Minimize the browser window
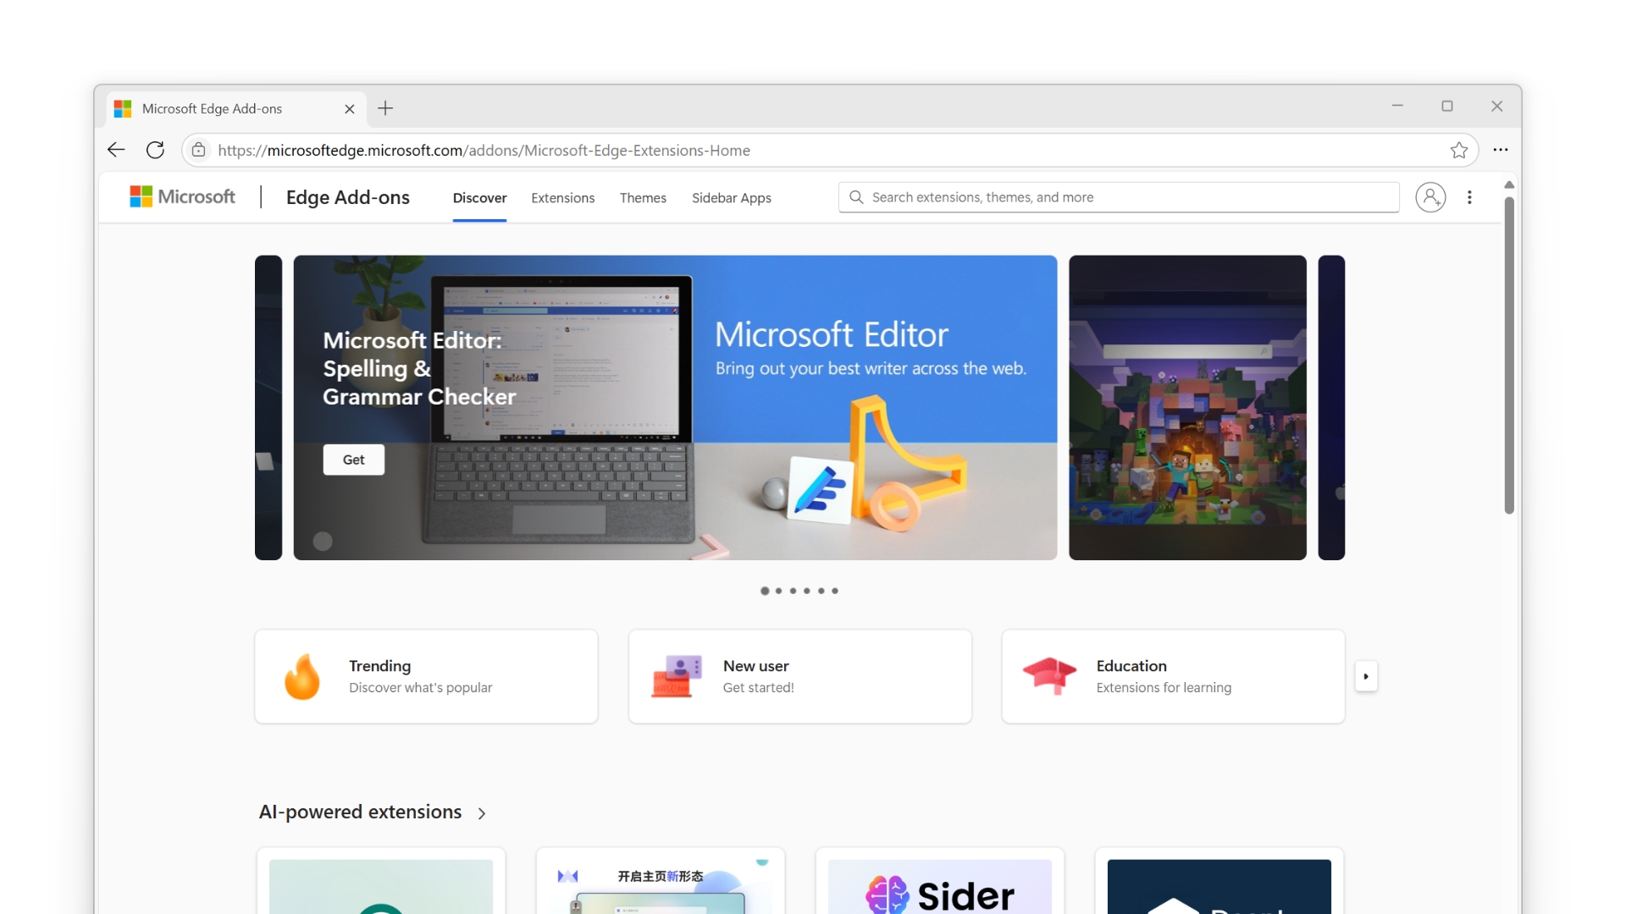This screenshot has width=1626, height=914. tap(1397, 106)
